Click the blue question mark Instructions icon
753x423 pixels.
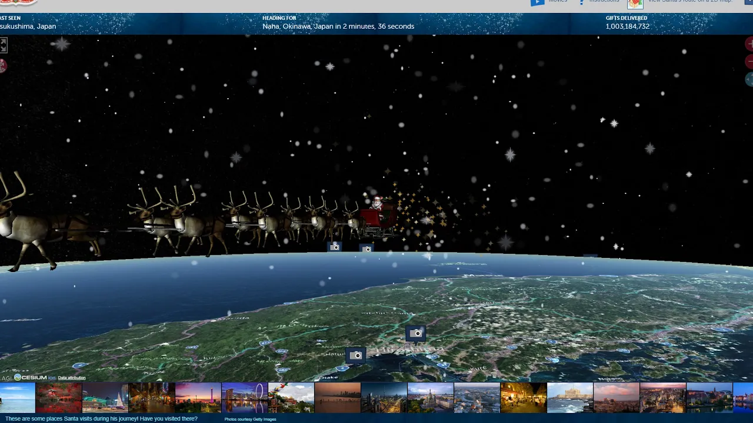(582, 2)
